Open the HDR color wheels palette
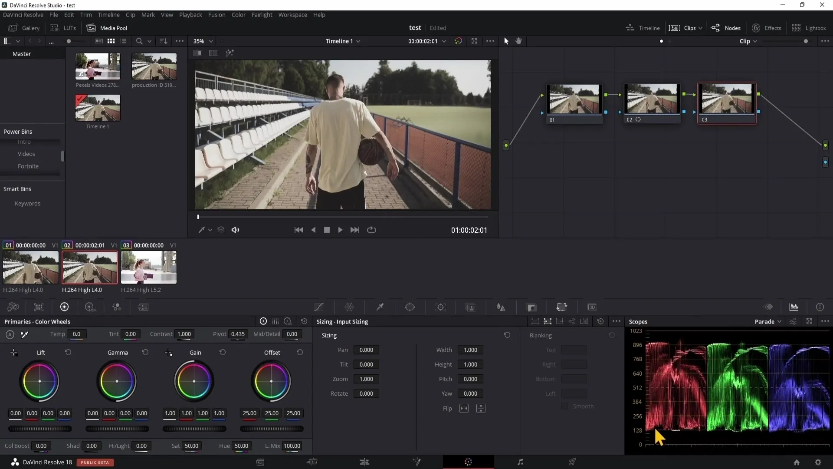Image resolution: width=833 pixels, height=469 pixels. pos(90,307)
